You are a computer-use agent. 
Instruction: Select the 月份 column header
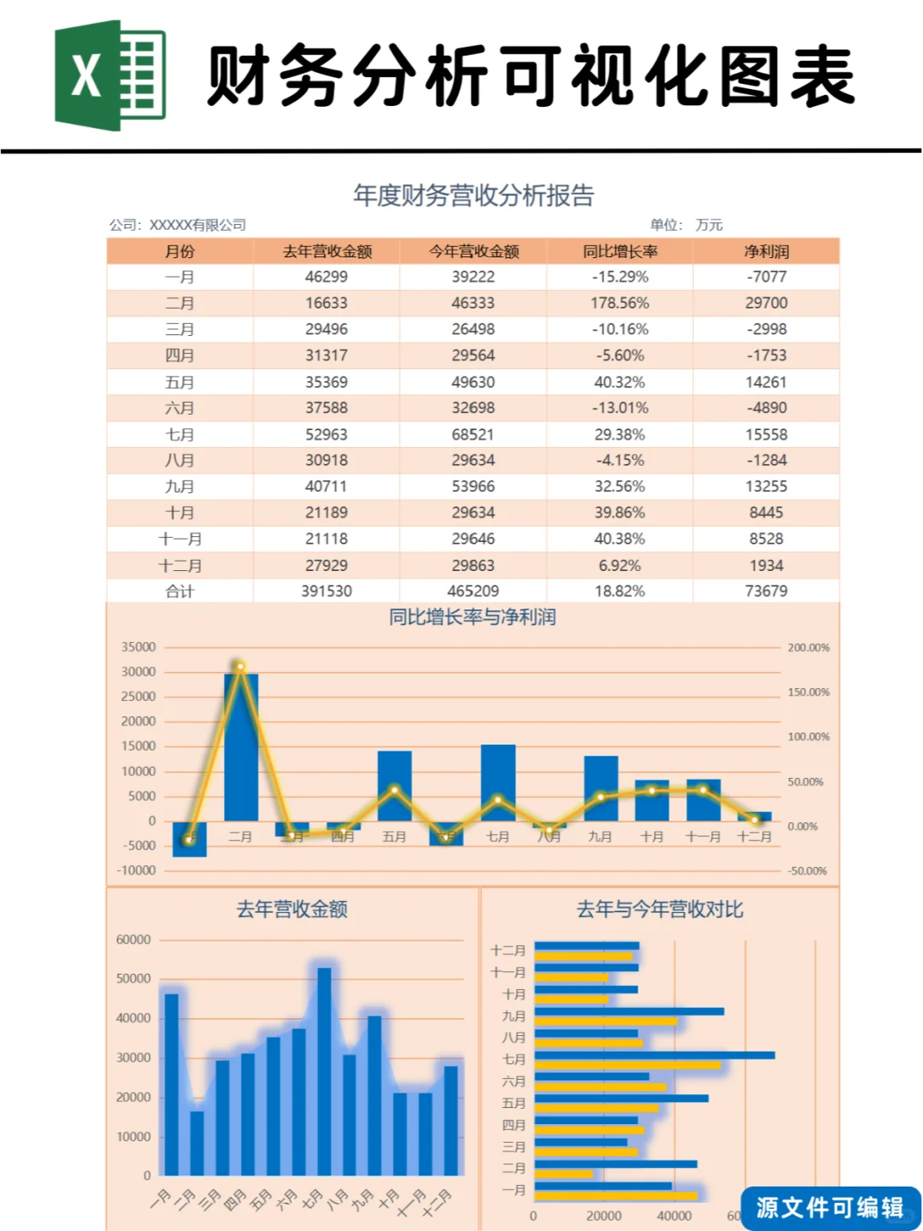[x=179, y=251]
